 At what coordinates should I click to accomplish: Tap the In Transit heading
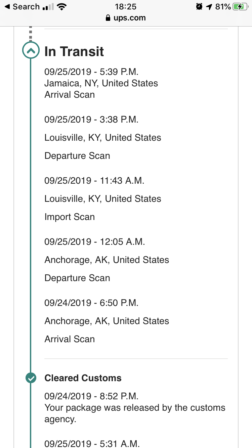click(x=74, y=51)
